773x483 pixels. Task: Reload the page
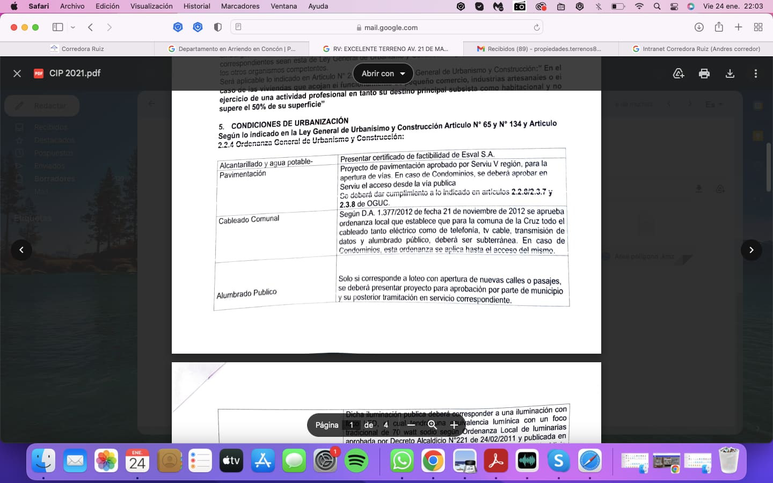pyautogui.click(x=536, y=27)
